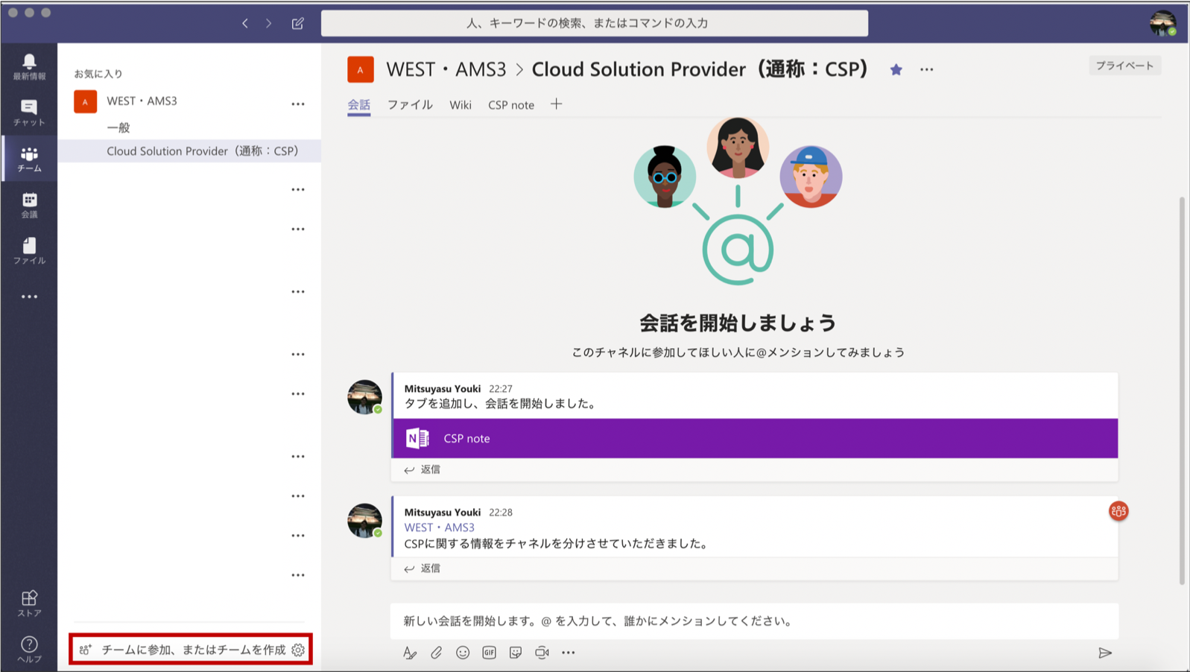The image size is (1190, 672).
Task: Open the Files (ファイル) sidebar icon
Action: (29, 251)
